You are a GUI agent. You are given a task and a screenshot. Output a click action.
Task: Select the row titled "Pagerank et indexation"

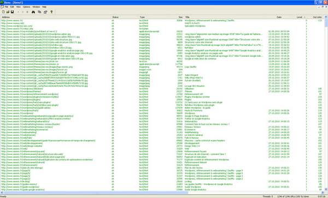tap(162, 157)
